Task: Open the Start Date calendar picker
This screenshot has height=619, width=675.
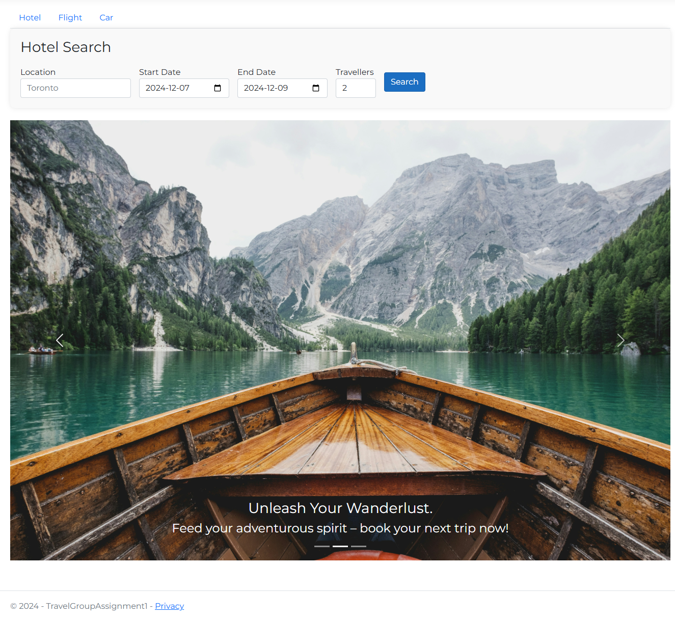Action: click(x=218, y=88)
